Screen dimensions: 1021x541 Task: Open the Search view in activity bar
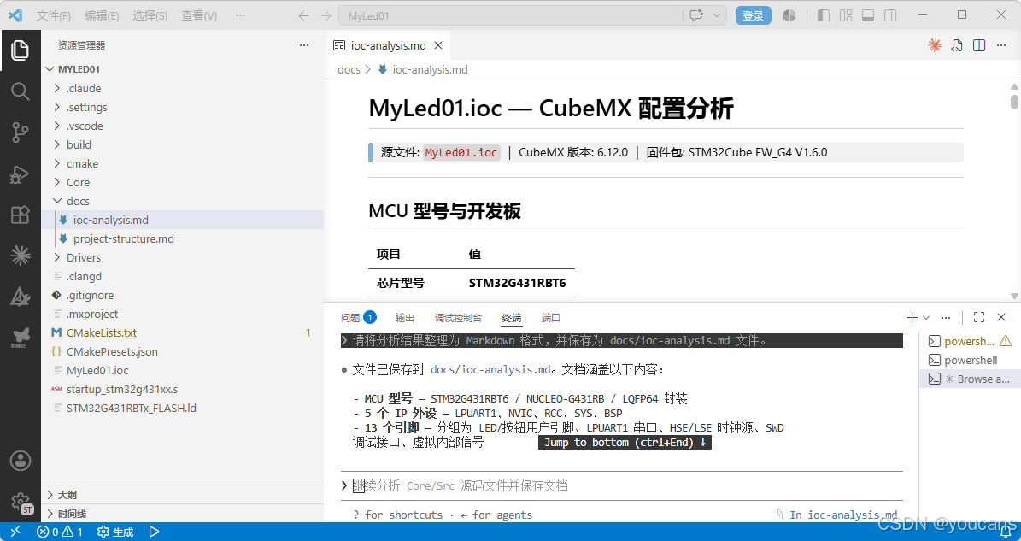(x=21, y=91)
